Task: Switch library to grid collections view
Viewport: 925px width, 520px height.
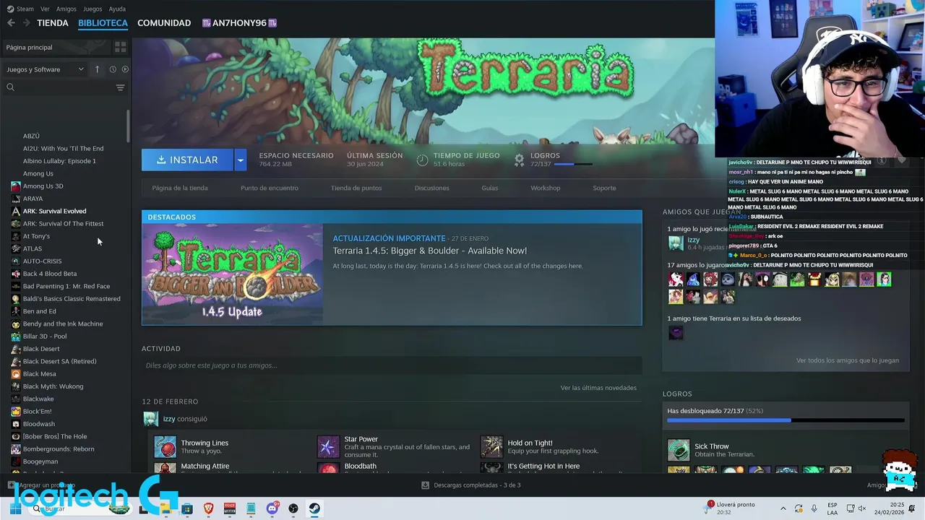Action: click(120, 47)
